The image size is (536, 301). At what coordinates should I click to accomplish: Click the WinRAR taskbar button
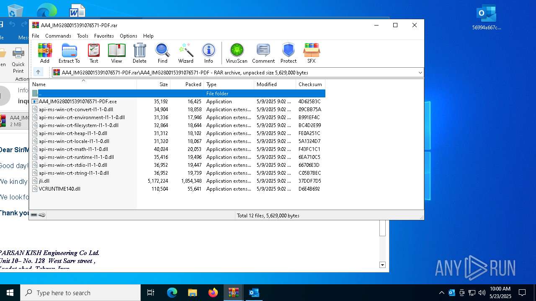(233, 293)
